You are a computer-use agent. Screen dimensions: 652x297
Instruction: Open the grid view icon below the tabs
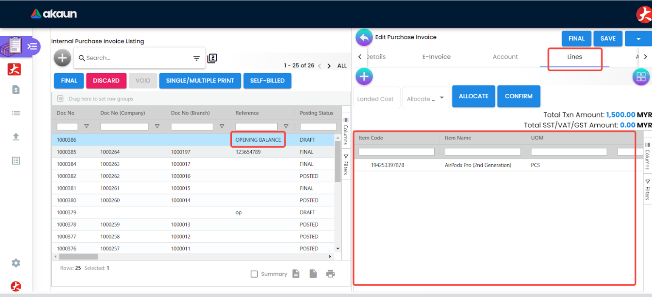point(641,77)
